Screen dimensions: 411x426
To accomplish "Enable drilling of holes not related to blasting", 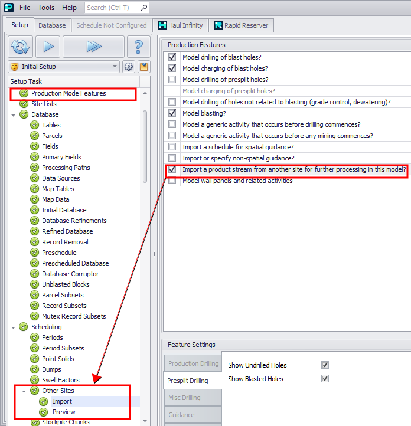I will pyautogui.click(x=172, y=102).
